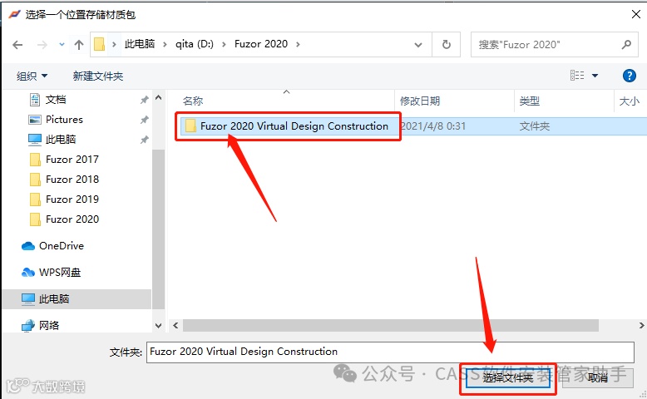
Task: Click the forward navigation arrow
Action: click(x=42, y=44)
